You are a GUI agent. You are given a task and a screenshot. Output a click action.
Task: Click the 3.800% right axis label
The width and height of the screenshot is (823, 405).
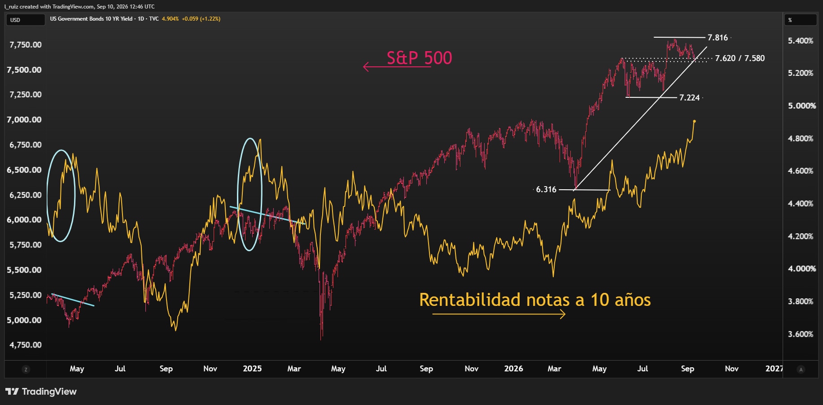click(x=801, y=301)
